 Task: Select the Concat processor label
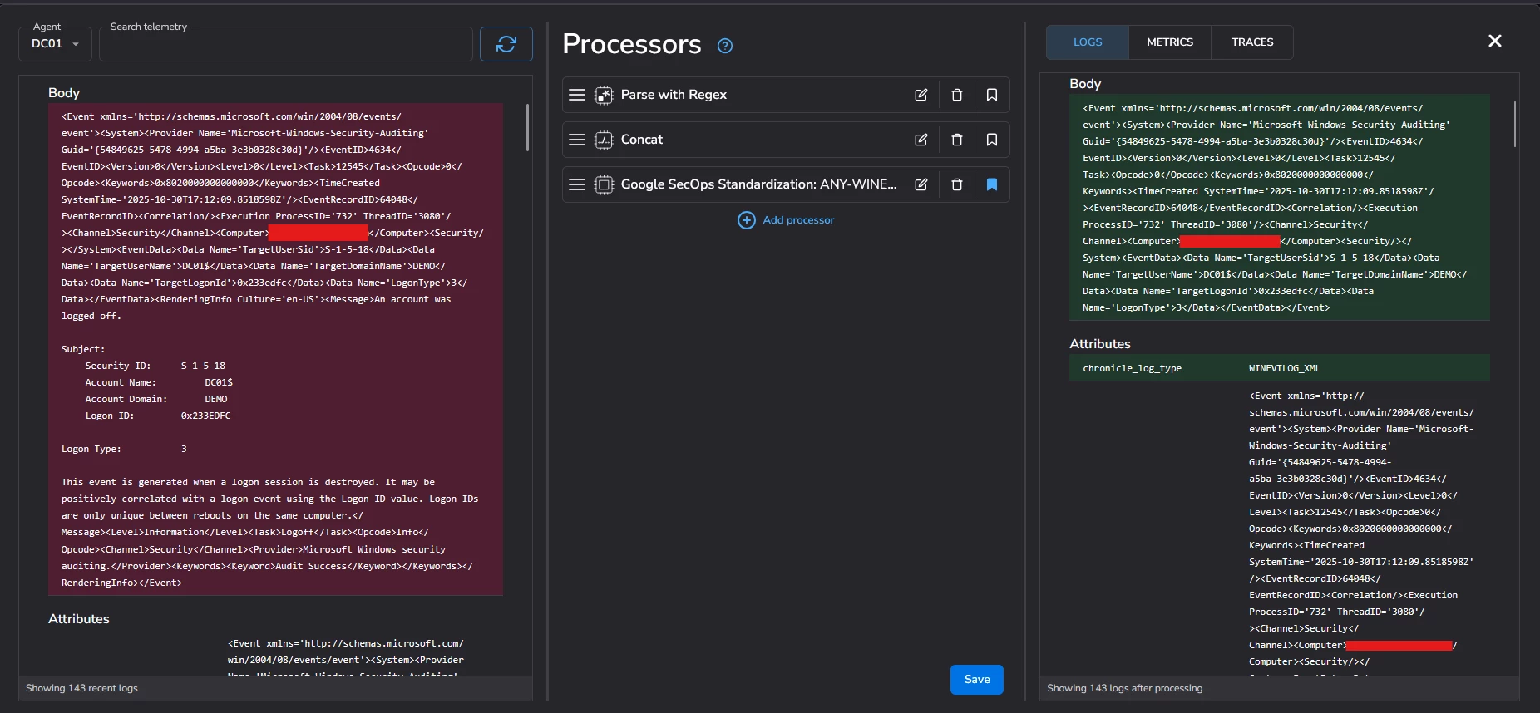point(642,140)
